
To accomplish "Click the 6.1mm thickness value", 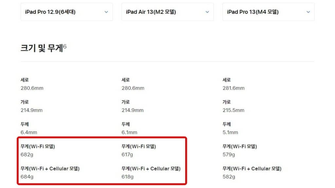I will (x=130, y=133).
